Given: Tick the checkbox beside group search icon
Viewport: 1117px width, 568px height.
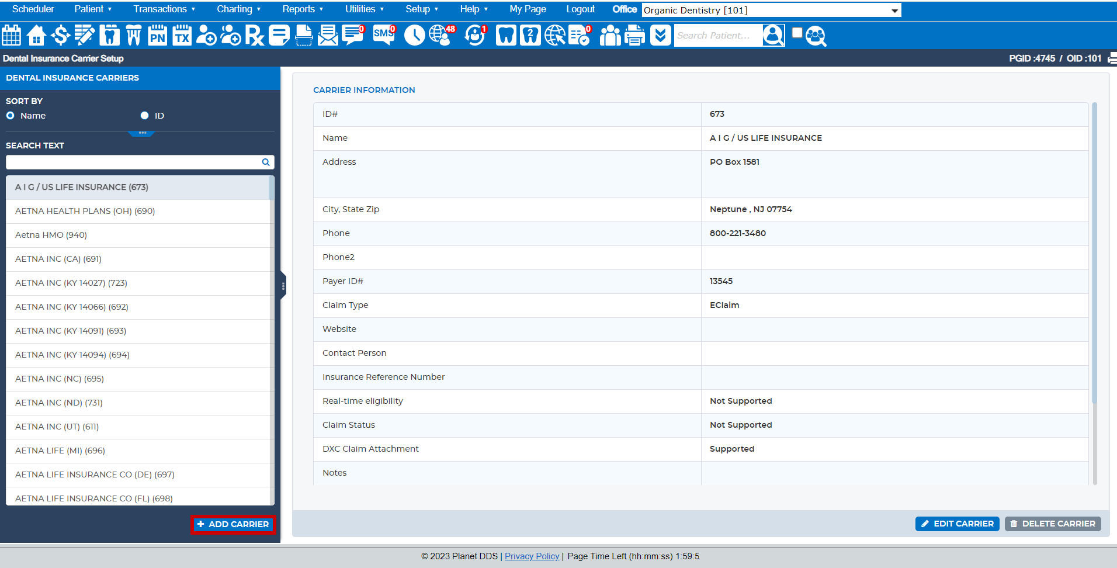Looking at the screenshot, I should (x=797, y=33).
